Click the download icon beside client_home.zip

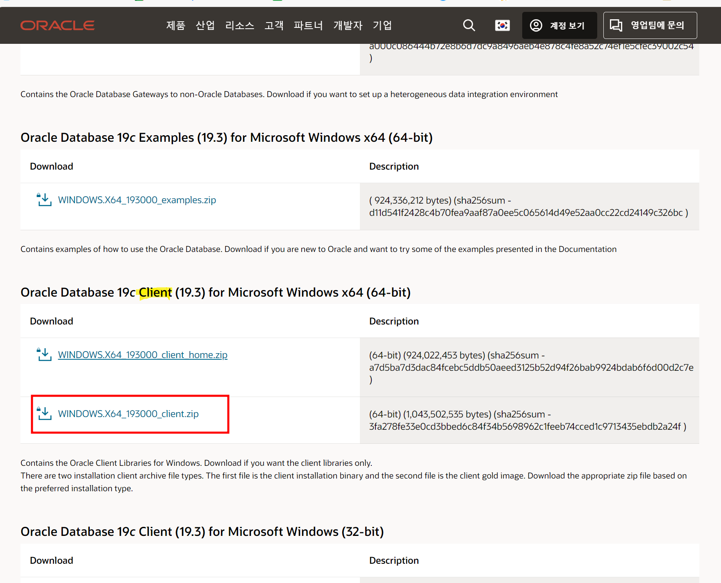(44, 355)
